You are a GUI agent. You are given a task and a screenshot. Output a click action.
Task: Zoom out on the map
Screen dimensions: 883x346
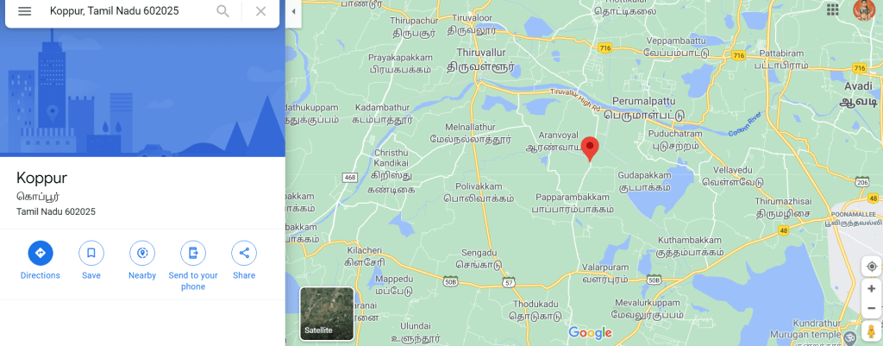tap(872, 308)
